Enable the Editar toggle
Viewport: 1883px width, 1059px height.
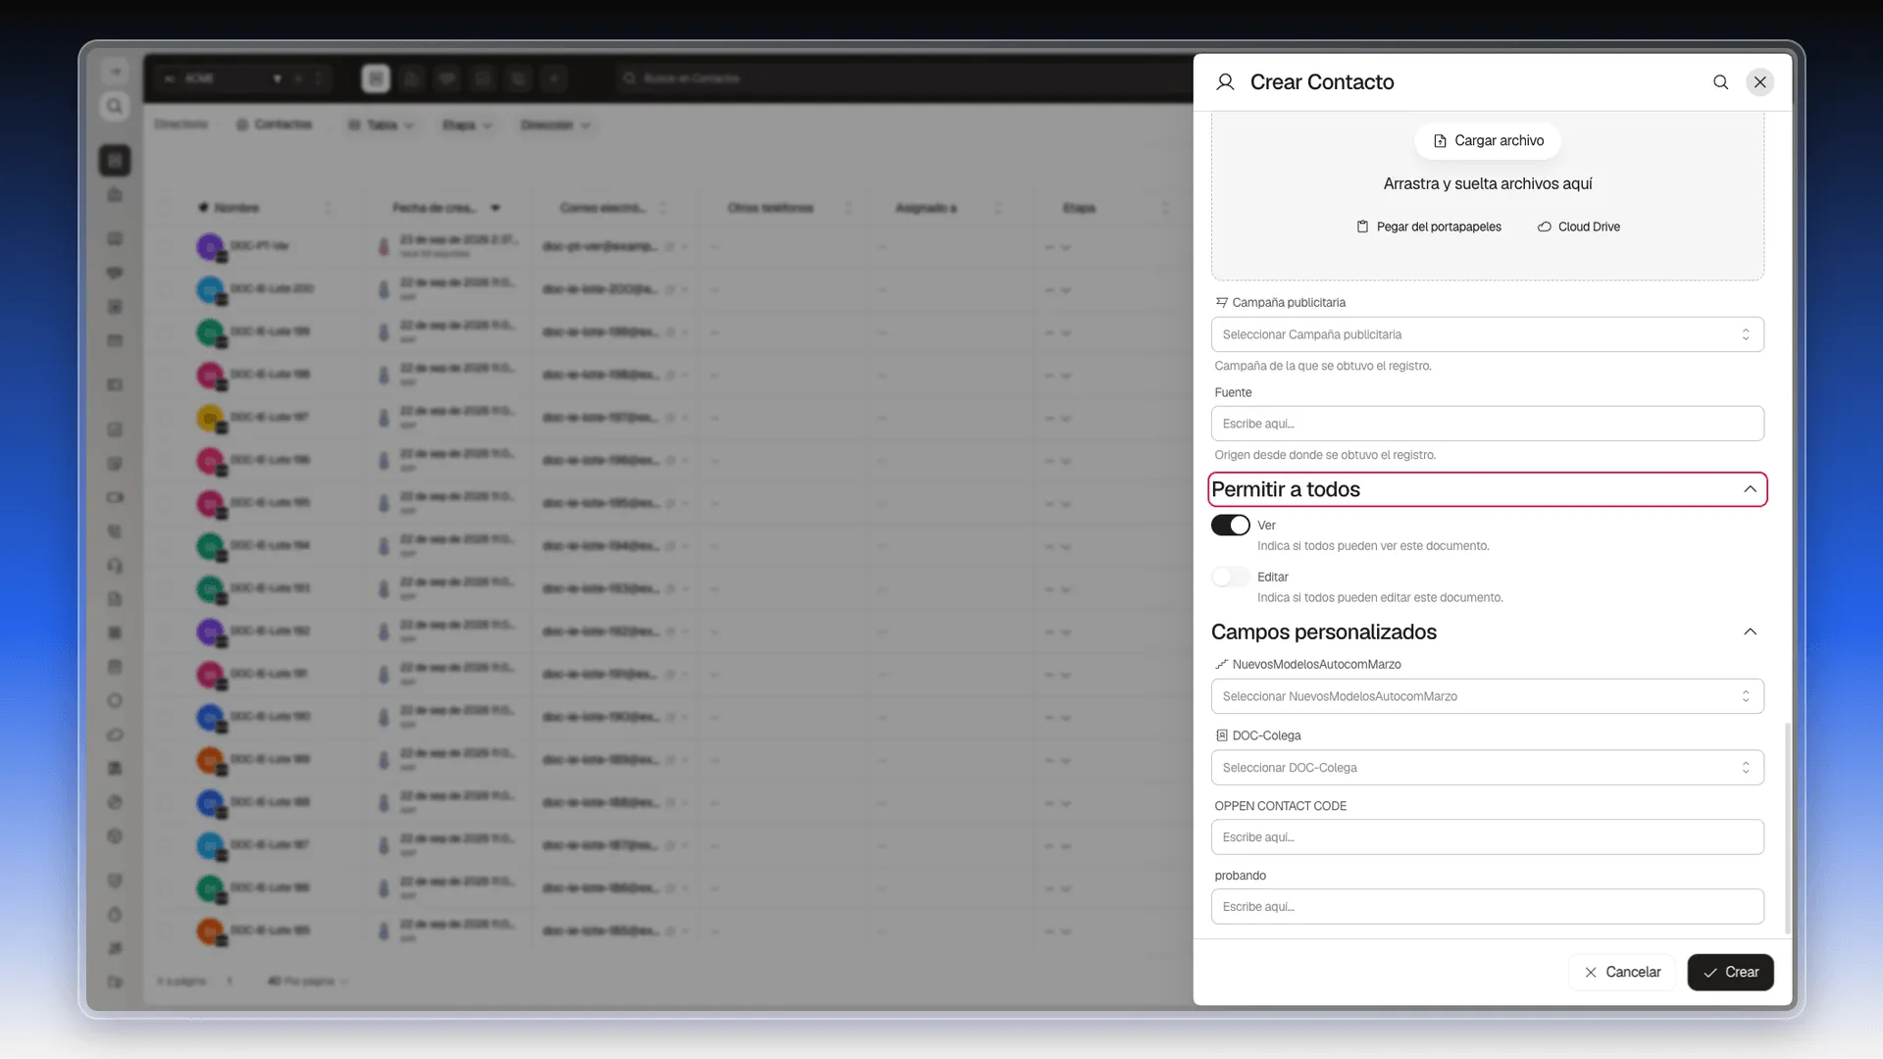[x=1231, y=578]
